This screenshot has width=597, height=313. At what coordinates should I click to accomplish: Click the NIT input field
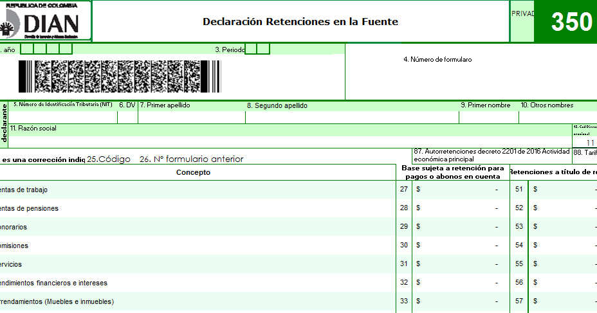(63, 118)
